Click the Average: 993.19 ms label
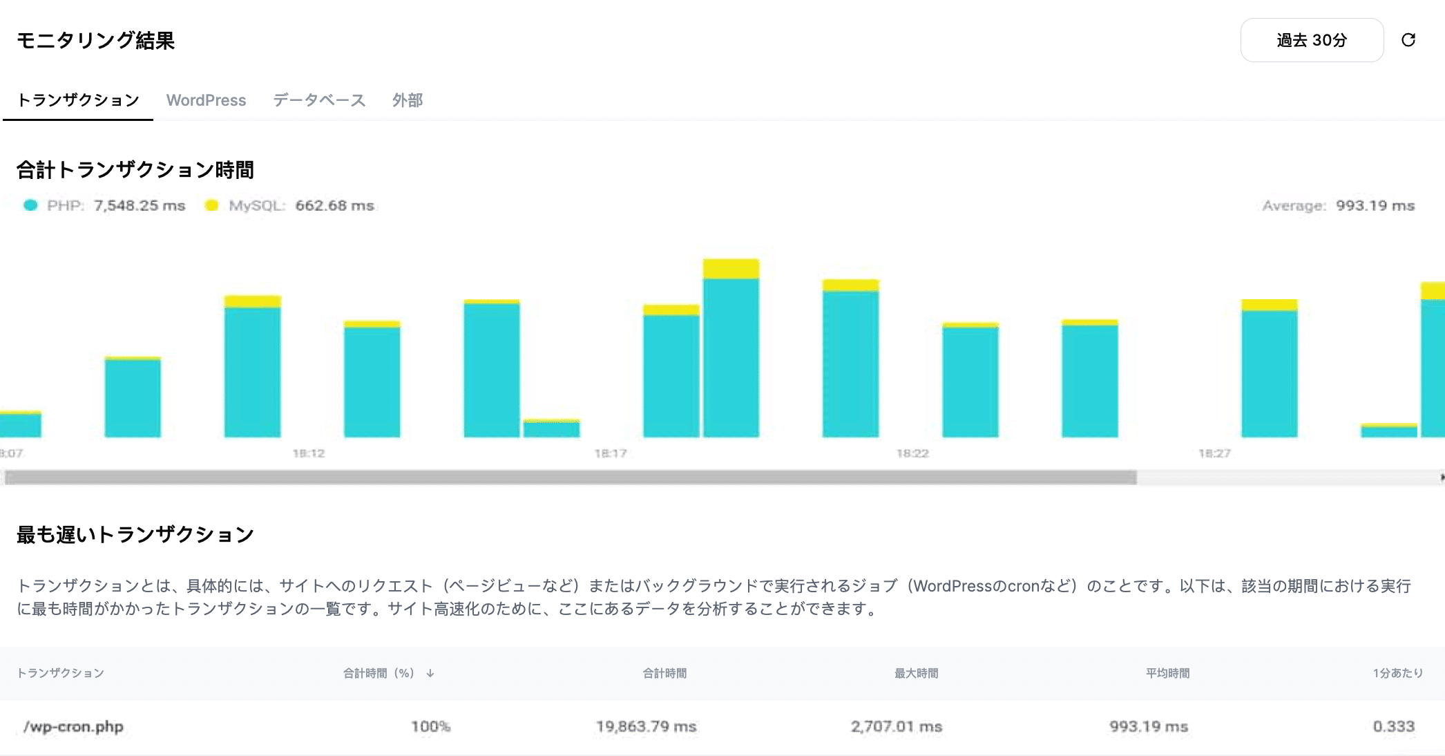1445x756 pixels. click(x=1337, y=205)
